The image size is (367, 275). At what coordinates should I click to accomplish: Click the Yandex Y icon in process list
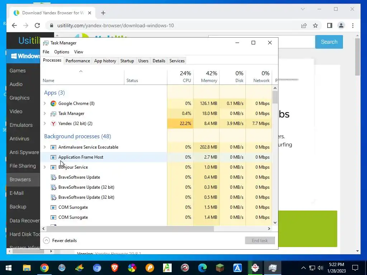[x=53, y=124]
